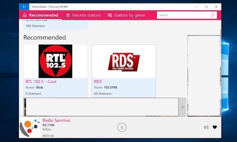Open the RTL 102.5 logo thumbnail
Viewport: 237px width, 142px height.
(55, 61)
